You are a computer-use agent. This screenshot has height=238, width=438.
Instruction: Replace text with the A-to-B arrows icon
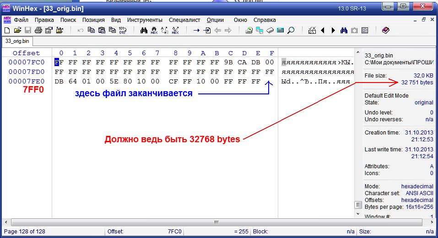tap(165, 31)
